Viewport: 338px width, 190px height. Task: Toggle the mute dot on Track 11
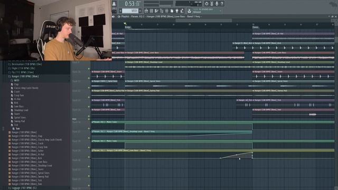coord(89,88)
